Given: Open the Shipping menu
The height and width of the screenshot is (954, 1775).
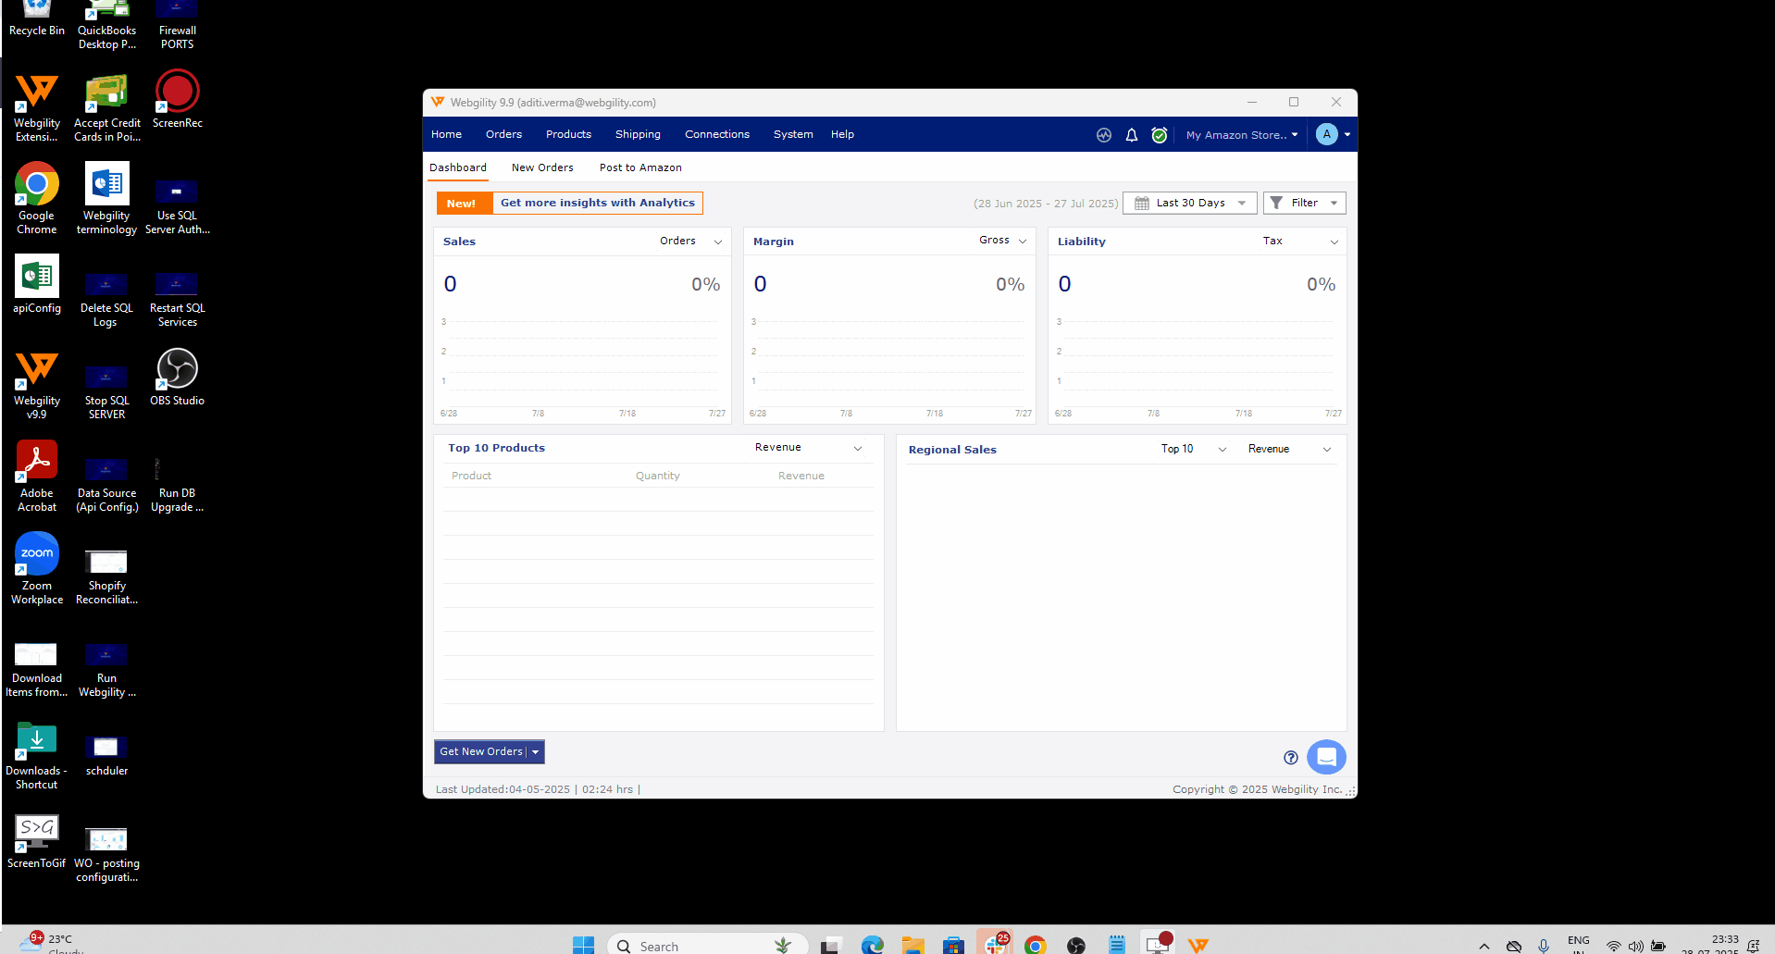Looking at the screenshot, I should (x=638, y=135).
